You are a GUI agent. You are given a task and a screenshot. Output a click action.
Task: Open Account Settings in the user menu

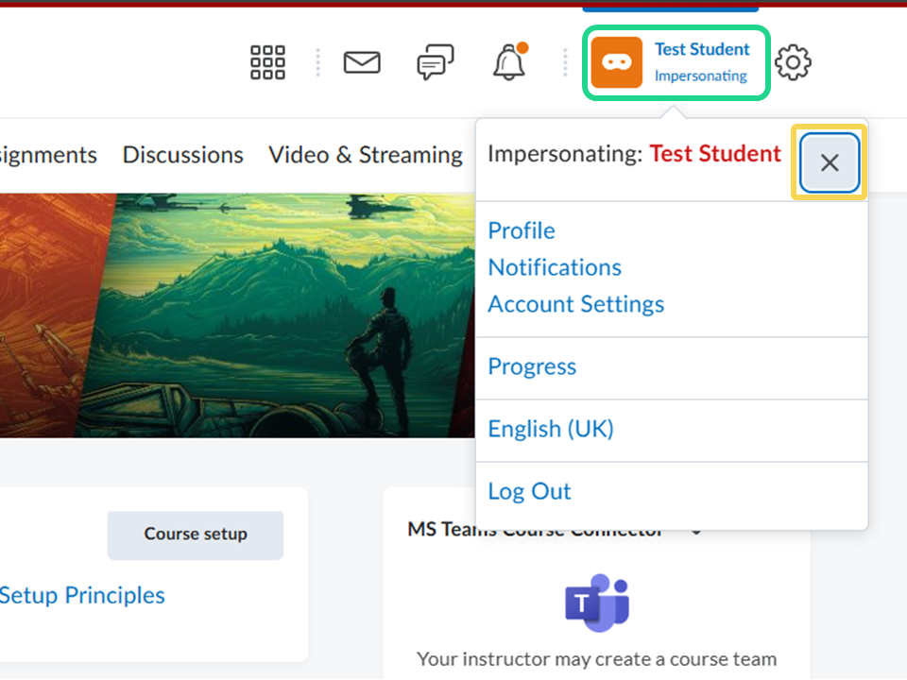tap(575, 304)
